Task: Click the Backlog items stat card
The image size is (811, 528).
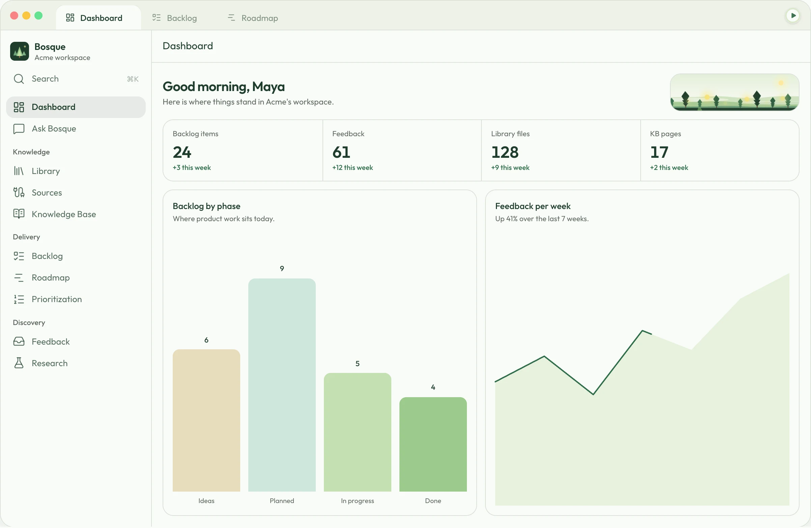Action: 243,151
